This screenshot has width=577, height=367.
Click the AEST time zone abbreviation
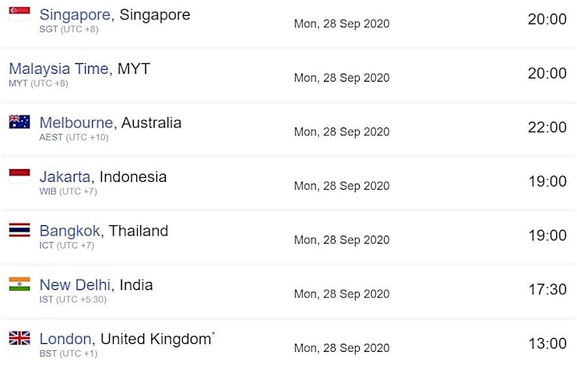pyautogui.click(x=51, y=137)
